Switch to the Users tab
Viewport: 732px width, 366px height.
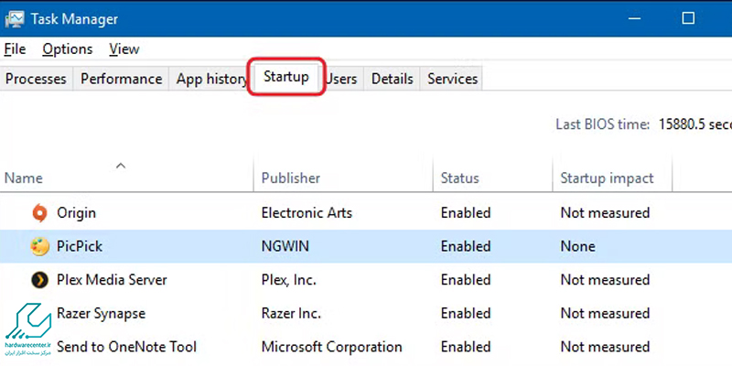(340, 79)
